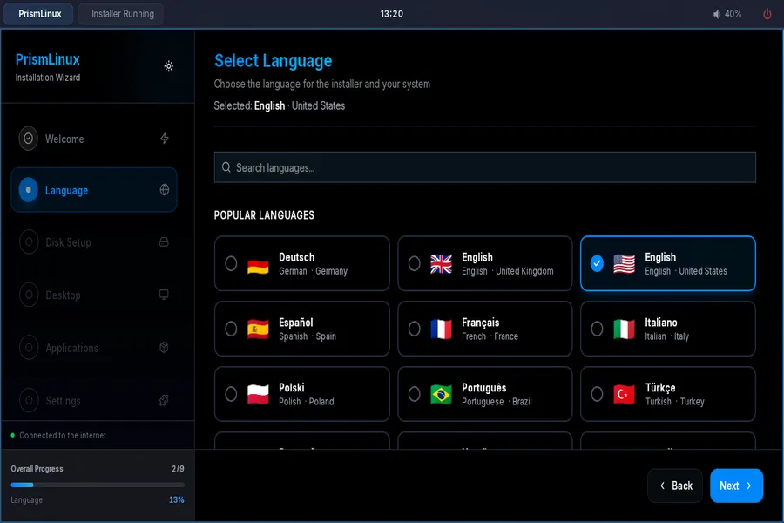Click the power icon in the top bar
The width and height of the screenshot is (784, 523).
(x=767, y=13)
